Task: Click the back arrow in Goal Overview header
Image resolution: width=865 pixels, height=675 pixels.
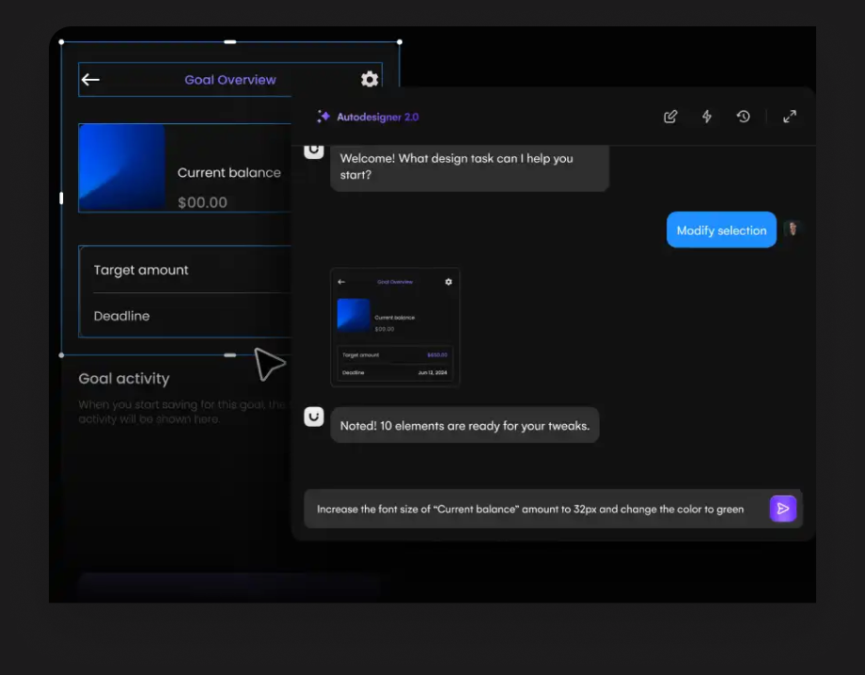Action: tap(90, 79)
